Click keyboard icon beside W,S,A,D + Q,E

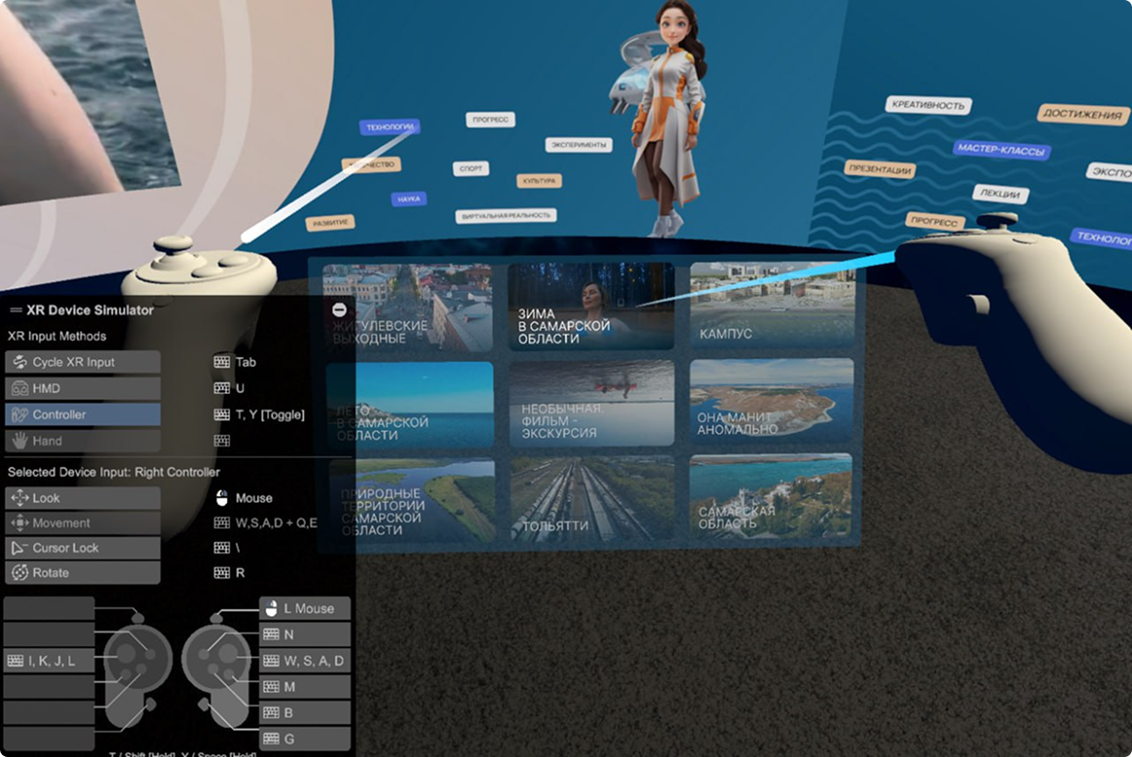point(221,522)
